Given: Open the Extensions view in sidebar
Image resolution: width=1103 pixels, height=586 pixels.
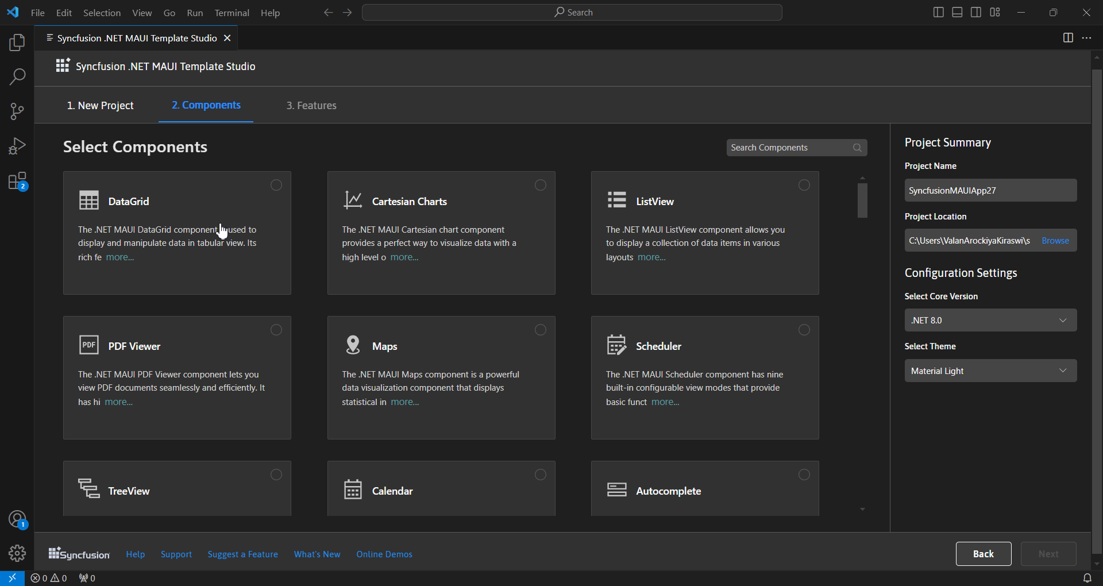Looking at the screenshot, I should [x=17, y=180].
